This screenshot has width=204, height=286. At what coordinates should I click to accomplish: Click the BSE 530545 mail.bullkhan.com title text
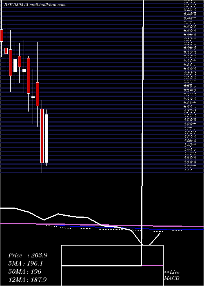click(35, 5)
